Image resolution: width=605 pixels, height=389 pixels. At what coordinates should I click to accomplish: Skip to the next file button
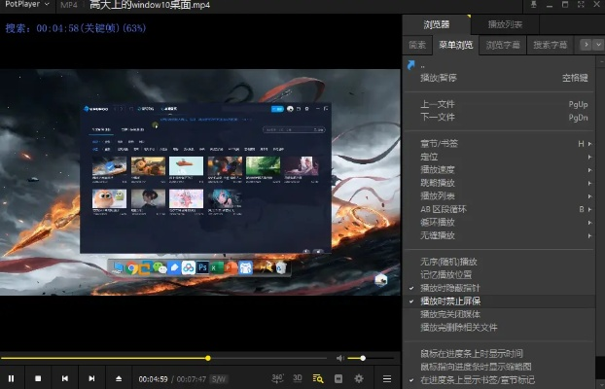pos(91,378)
